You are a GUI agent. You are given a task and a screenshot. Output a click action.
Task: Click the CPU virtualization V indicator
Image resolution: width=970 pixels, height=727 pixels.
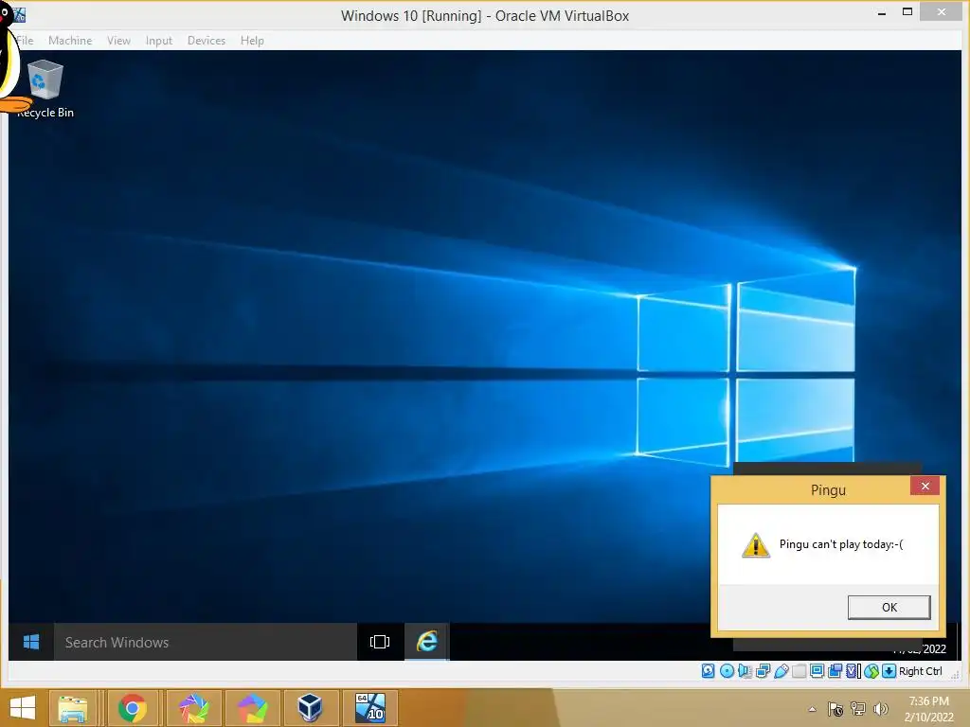point(853,671)
